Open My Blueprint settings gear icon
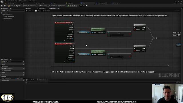This screenshot has height=103, width=183. 24,62
